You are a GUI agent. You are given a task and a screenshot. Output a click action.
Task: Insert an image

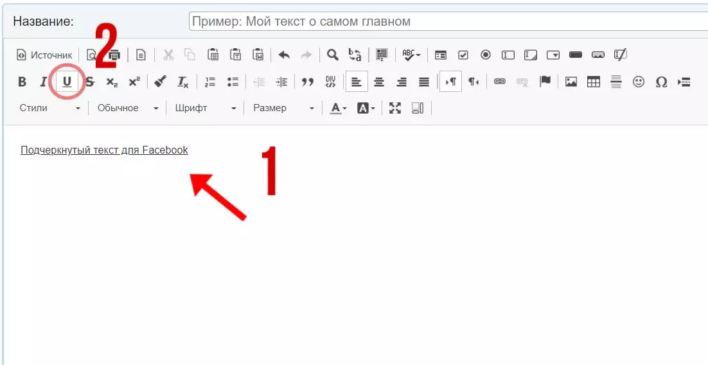point(571,82)
